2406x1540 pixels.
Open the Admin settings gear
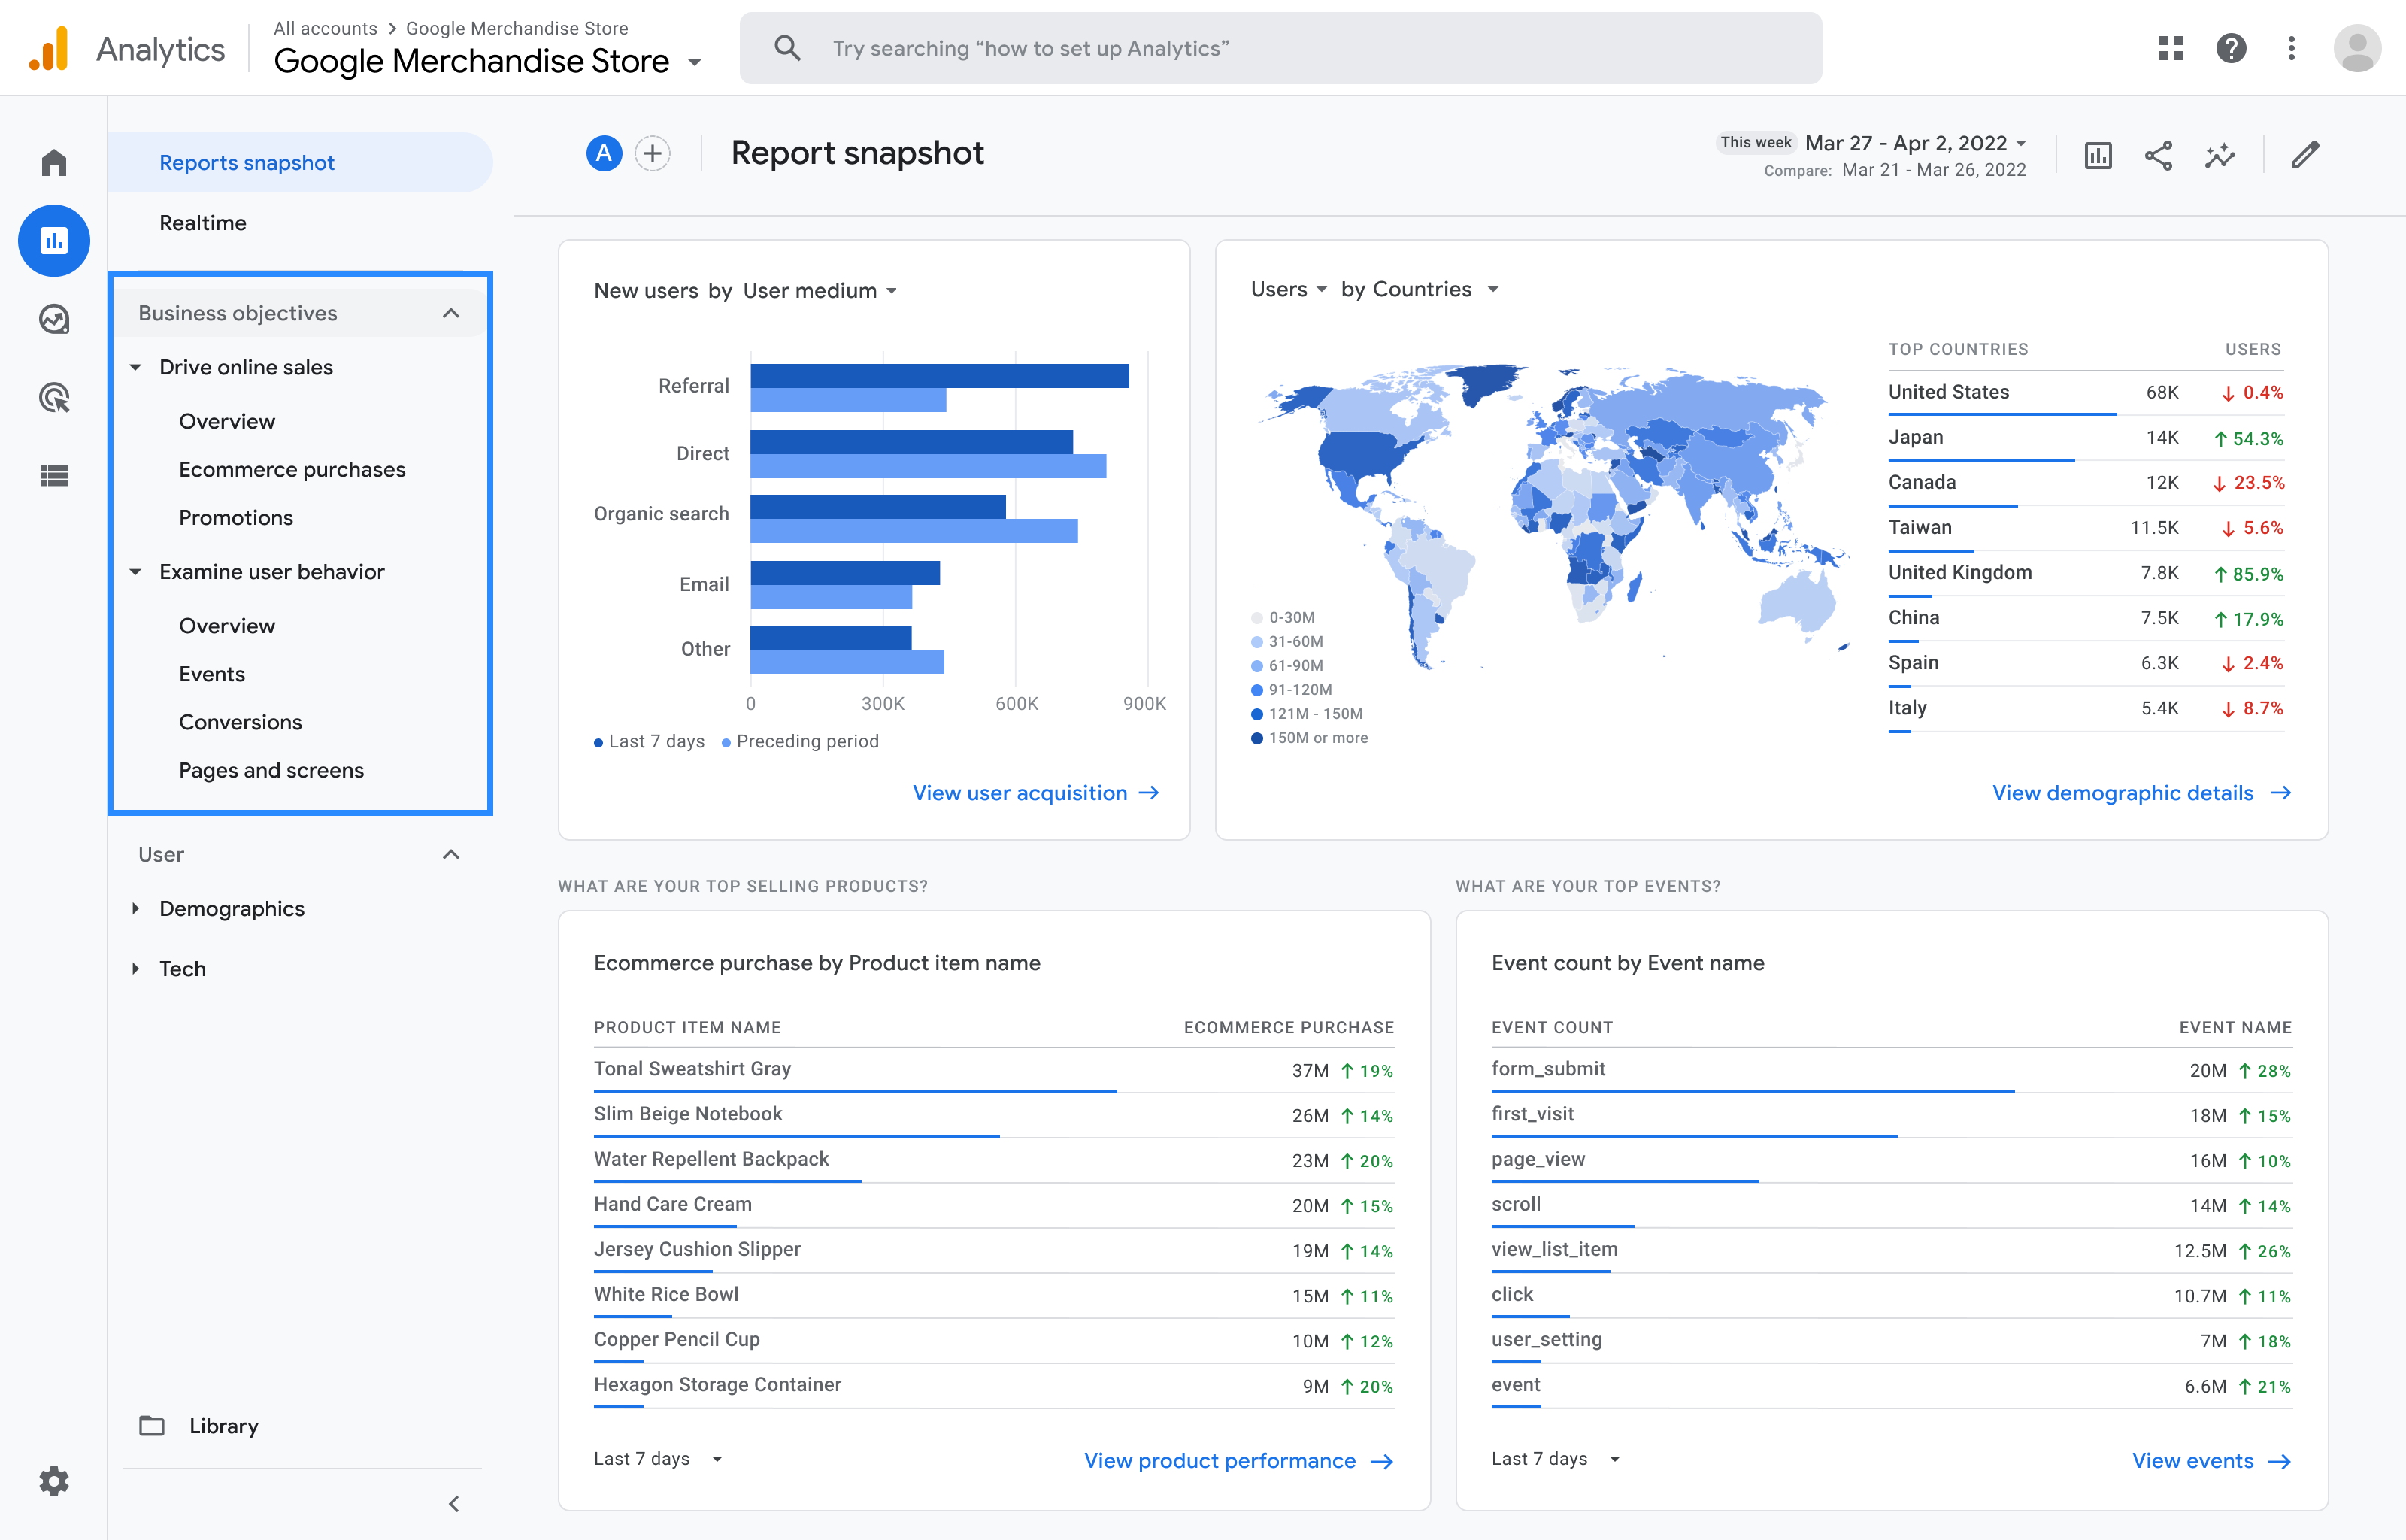53,1481
